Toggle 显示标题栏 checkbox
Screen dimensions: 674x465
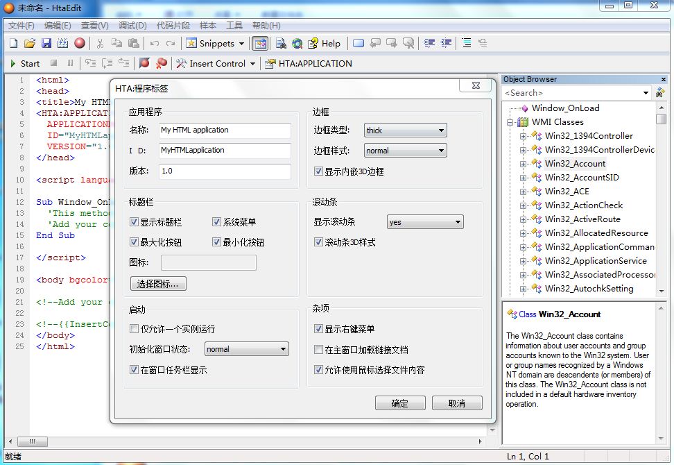pos(134,222)
